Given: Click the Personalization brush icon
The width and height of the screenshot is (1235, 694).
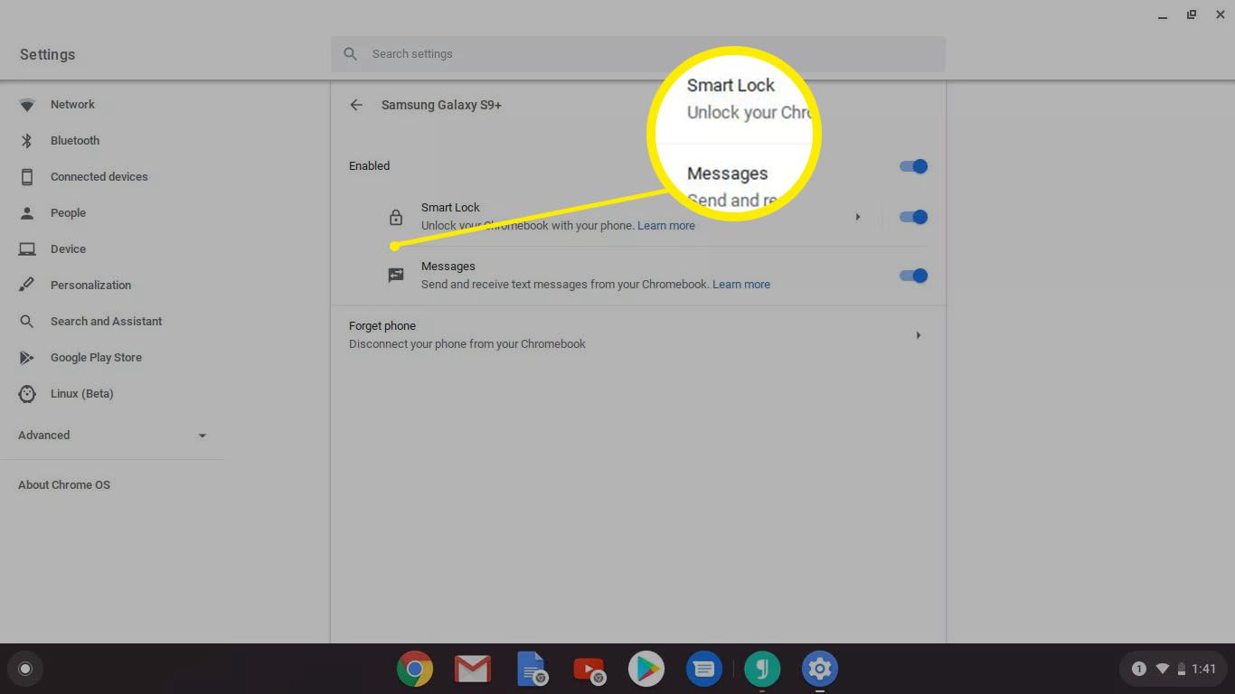Looking at the screenshot, I should (27, 286).
